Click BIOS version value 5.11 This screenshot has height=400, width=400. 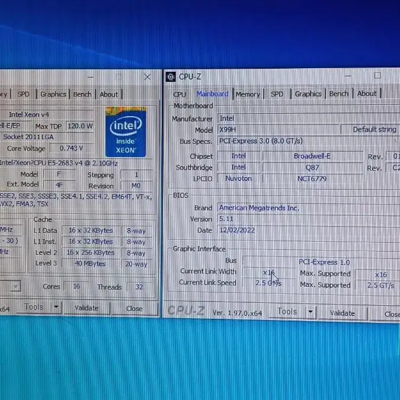click(x=308, y=219)
